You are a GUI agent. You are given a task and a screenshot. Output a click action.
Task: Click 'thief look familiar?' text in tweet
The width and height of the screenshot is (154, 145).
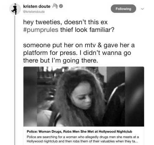point(87,30)
